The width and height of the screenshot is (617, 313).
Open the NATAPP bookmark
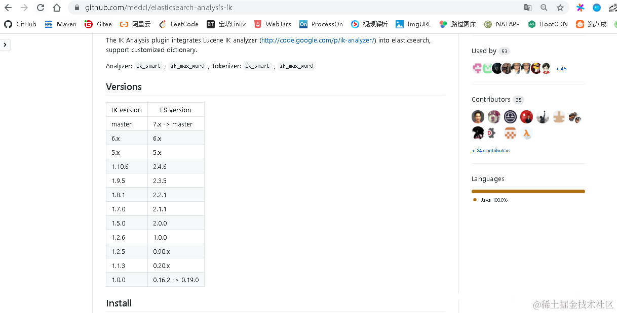[x=502, y=24]
